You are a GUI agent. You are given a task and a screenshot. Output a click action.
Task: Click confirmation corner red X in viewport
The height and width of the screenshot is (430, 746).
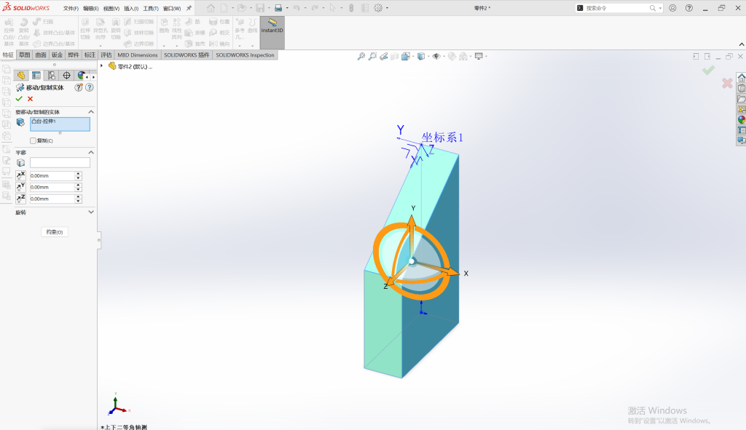point(727,83)
